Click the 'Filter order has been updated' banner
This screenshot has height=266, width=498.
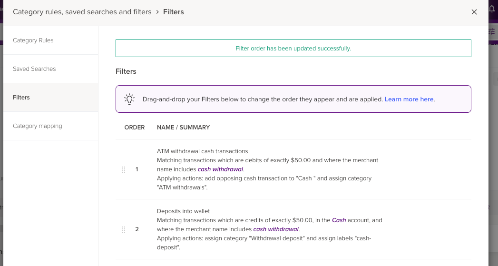point(293,49)
